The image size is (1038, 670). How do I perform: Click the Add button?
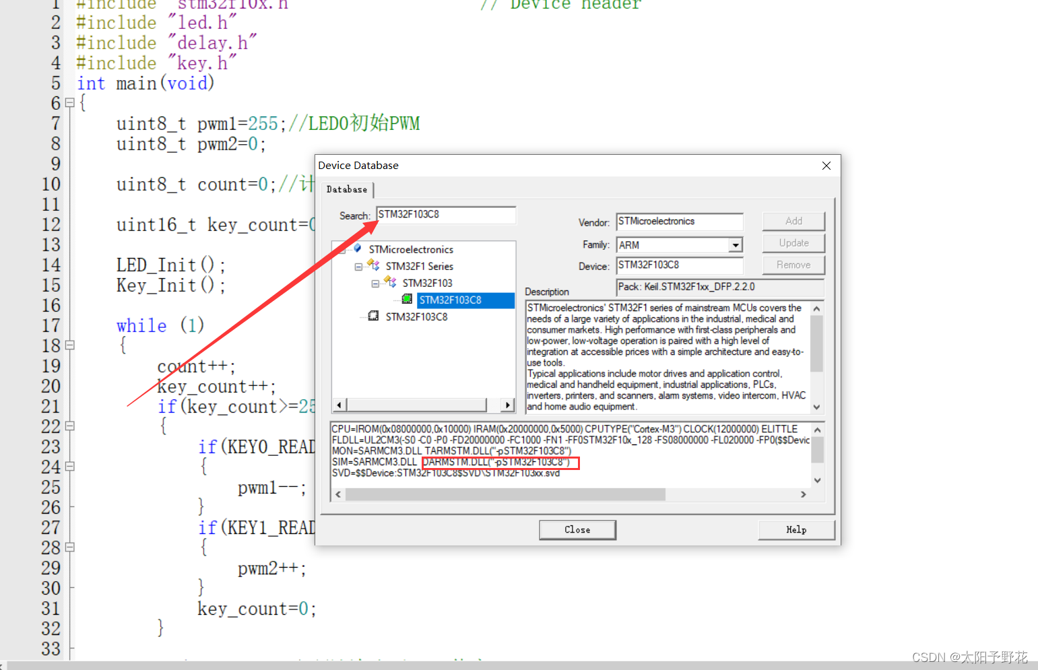click(793, 221)
